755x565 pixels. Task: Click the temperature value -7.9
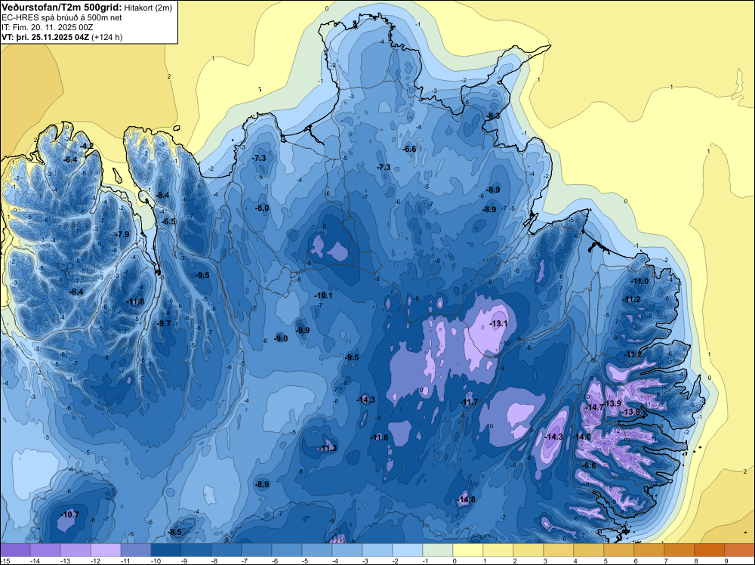pyautogui.click(x=123, y=235)
